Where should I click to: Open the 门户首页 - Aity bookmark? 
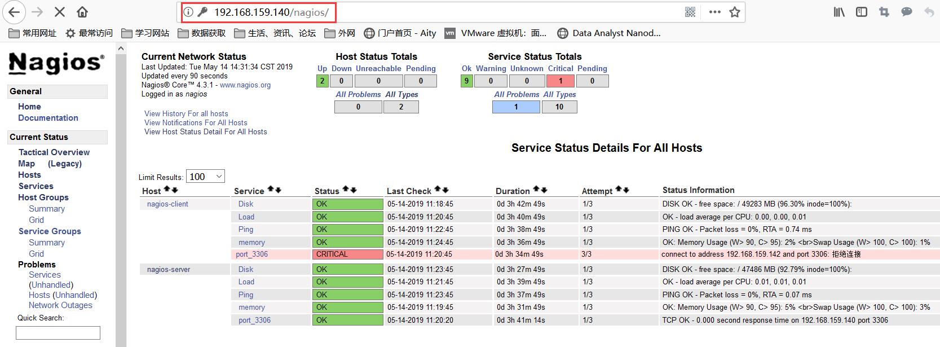pos(400,33)
